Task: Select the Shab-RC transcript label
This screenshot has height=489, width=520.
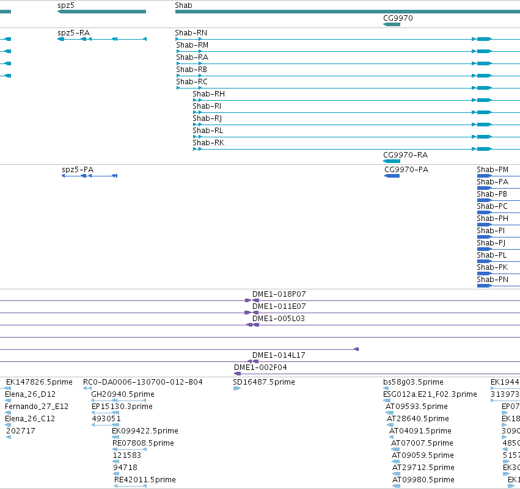Action: 192,82
